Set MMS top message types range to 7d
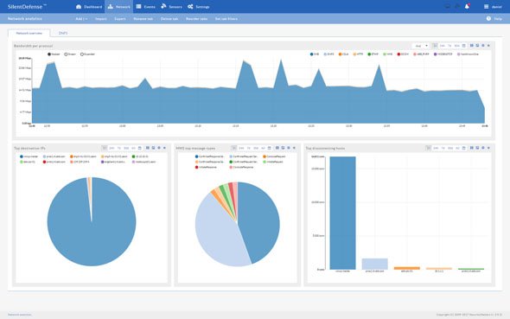510x319 pixels. 249,148
